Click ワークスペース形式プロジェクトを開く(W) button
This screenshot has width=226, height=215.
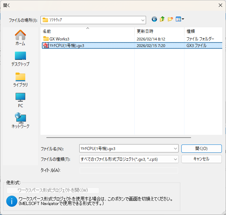click(x=53, y=190)
